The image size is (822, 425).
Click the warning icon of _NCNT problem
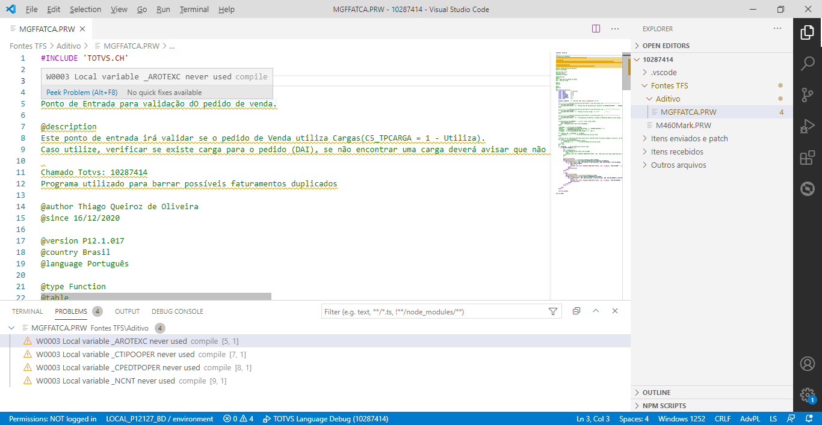pyautogui.click(x=27, y=381)
